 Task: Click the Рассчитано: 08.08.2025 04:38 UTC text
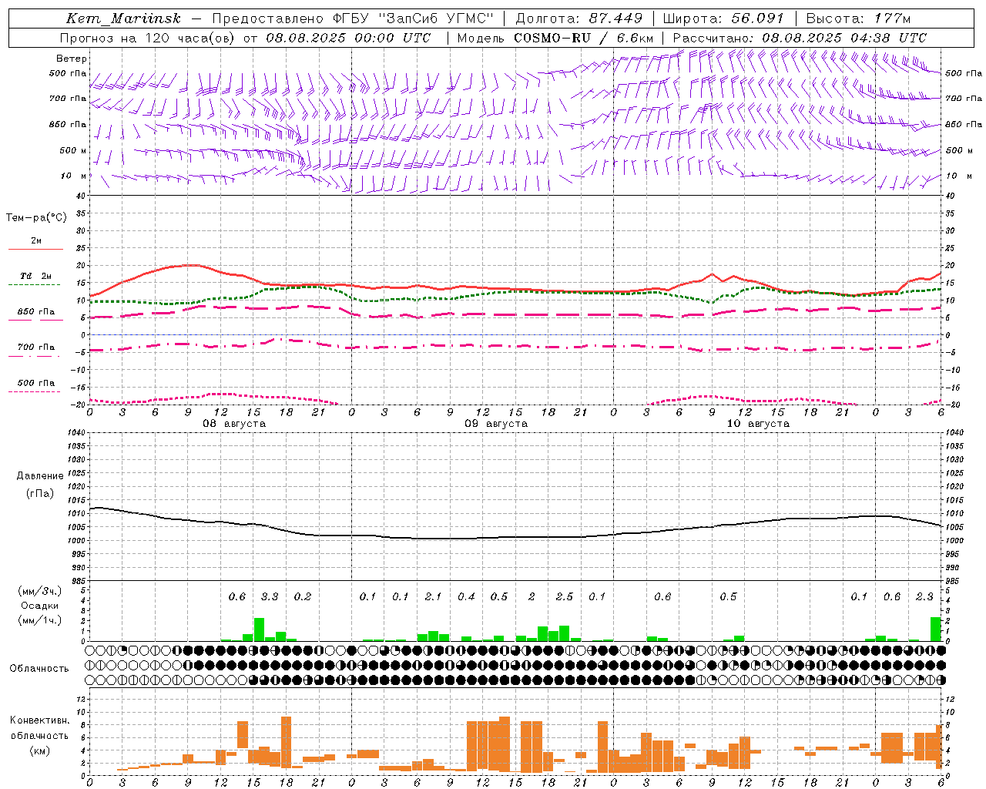tap(800, 38)
